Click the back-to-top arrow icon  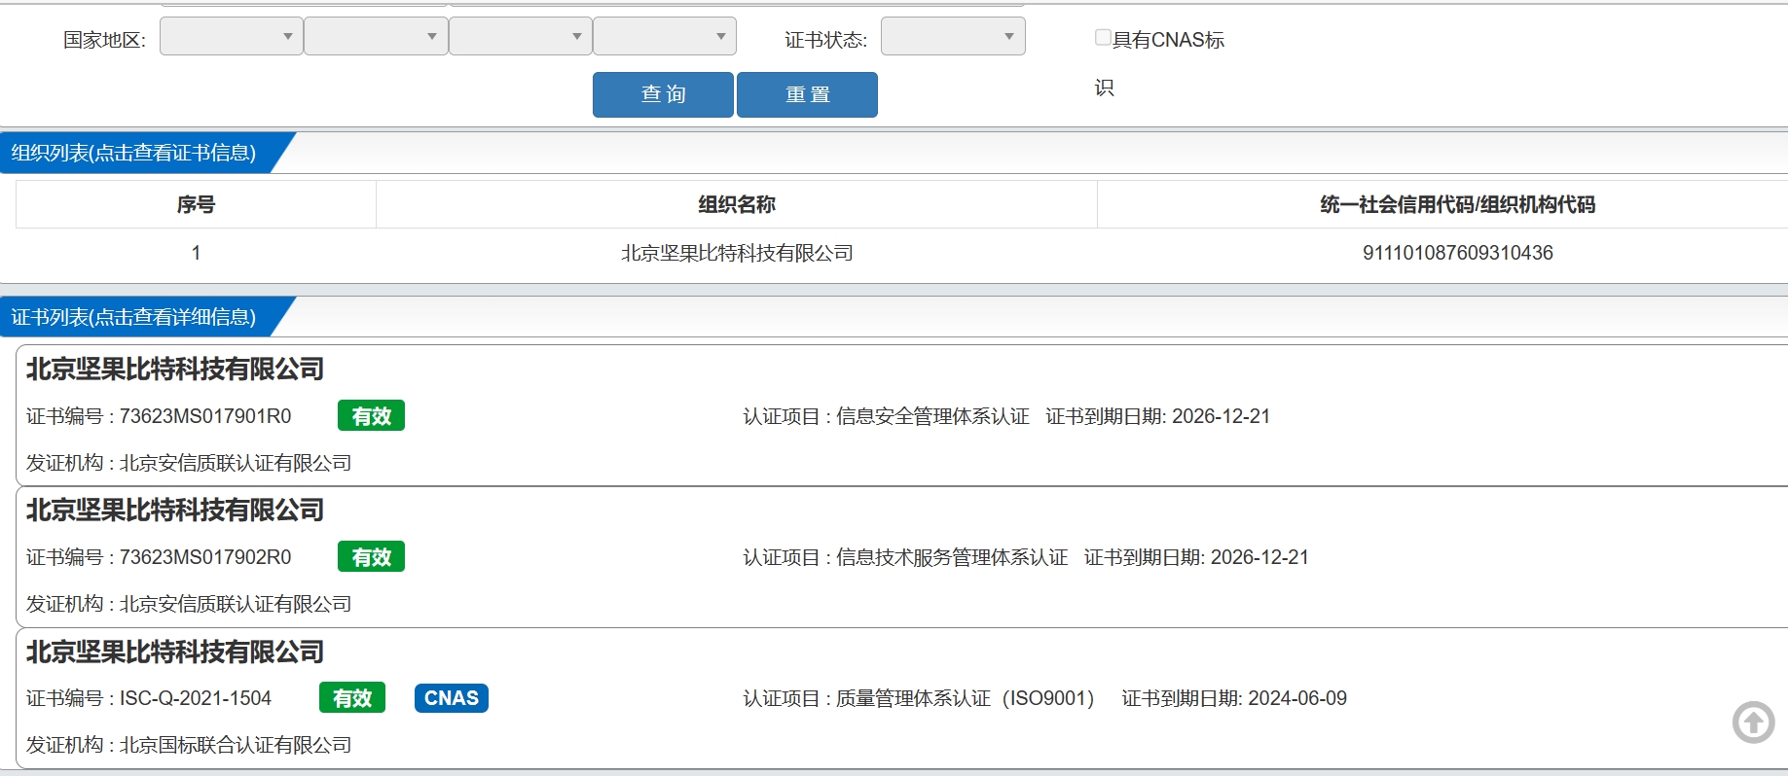coord(1753,722)
